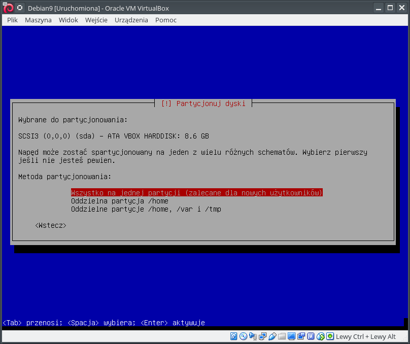Choose 'Oddzielna partycja /home' option
Screen dimensions: 410x344
tap(119, 201)
